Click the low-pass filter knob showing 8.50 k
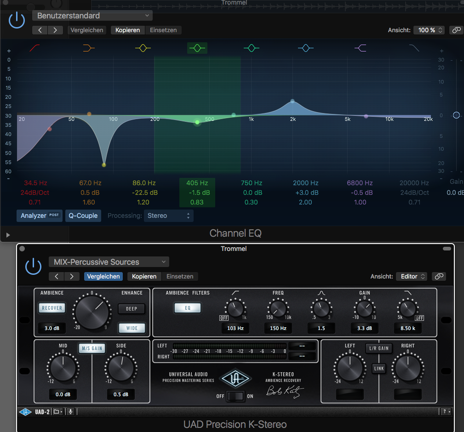464x432 pixels. 408,309
